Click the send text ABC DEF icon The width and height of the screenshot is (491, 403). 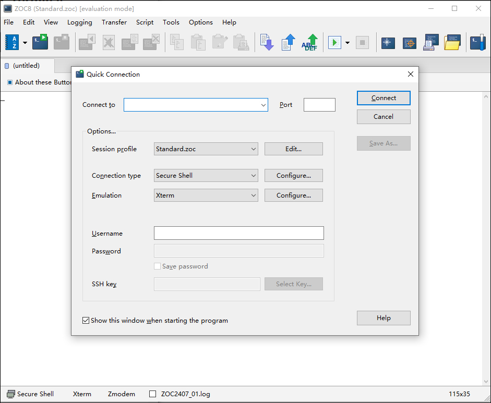point(310,42)
